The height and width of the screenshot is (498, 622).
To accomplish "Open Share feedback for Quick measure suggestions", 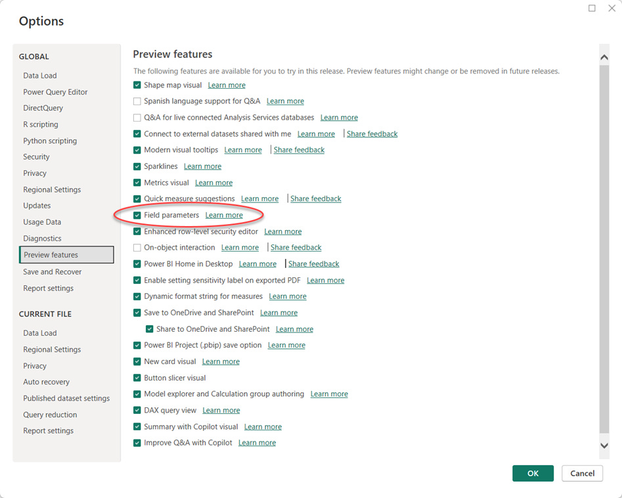I will 316,199.
